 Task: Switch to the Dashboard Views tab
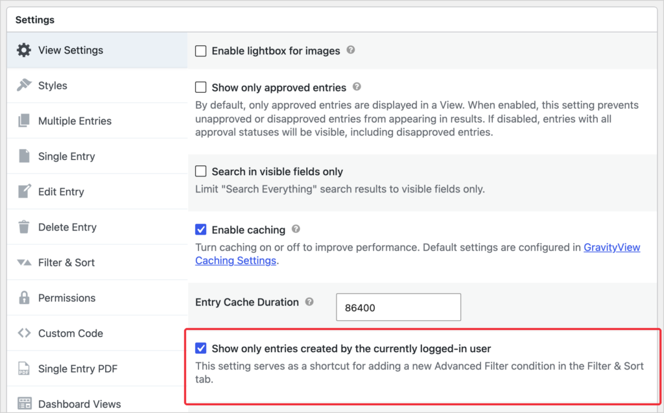[97, 400]
